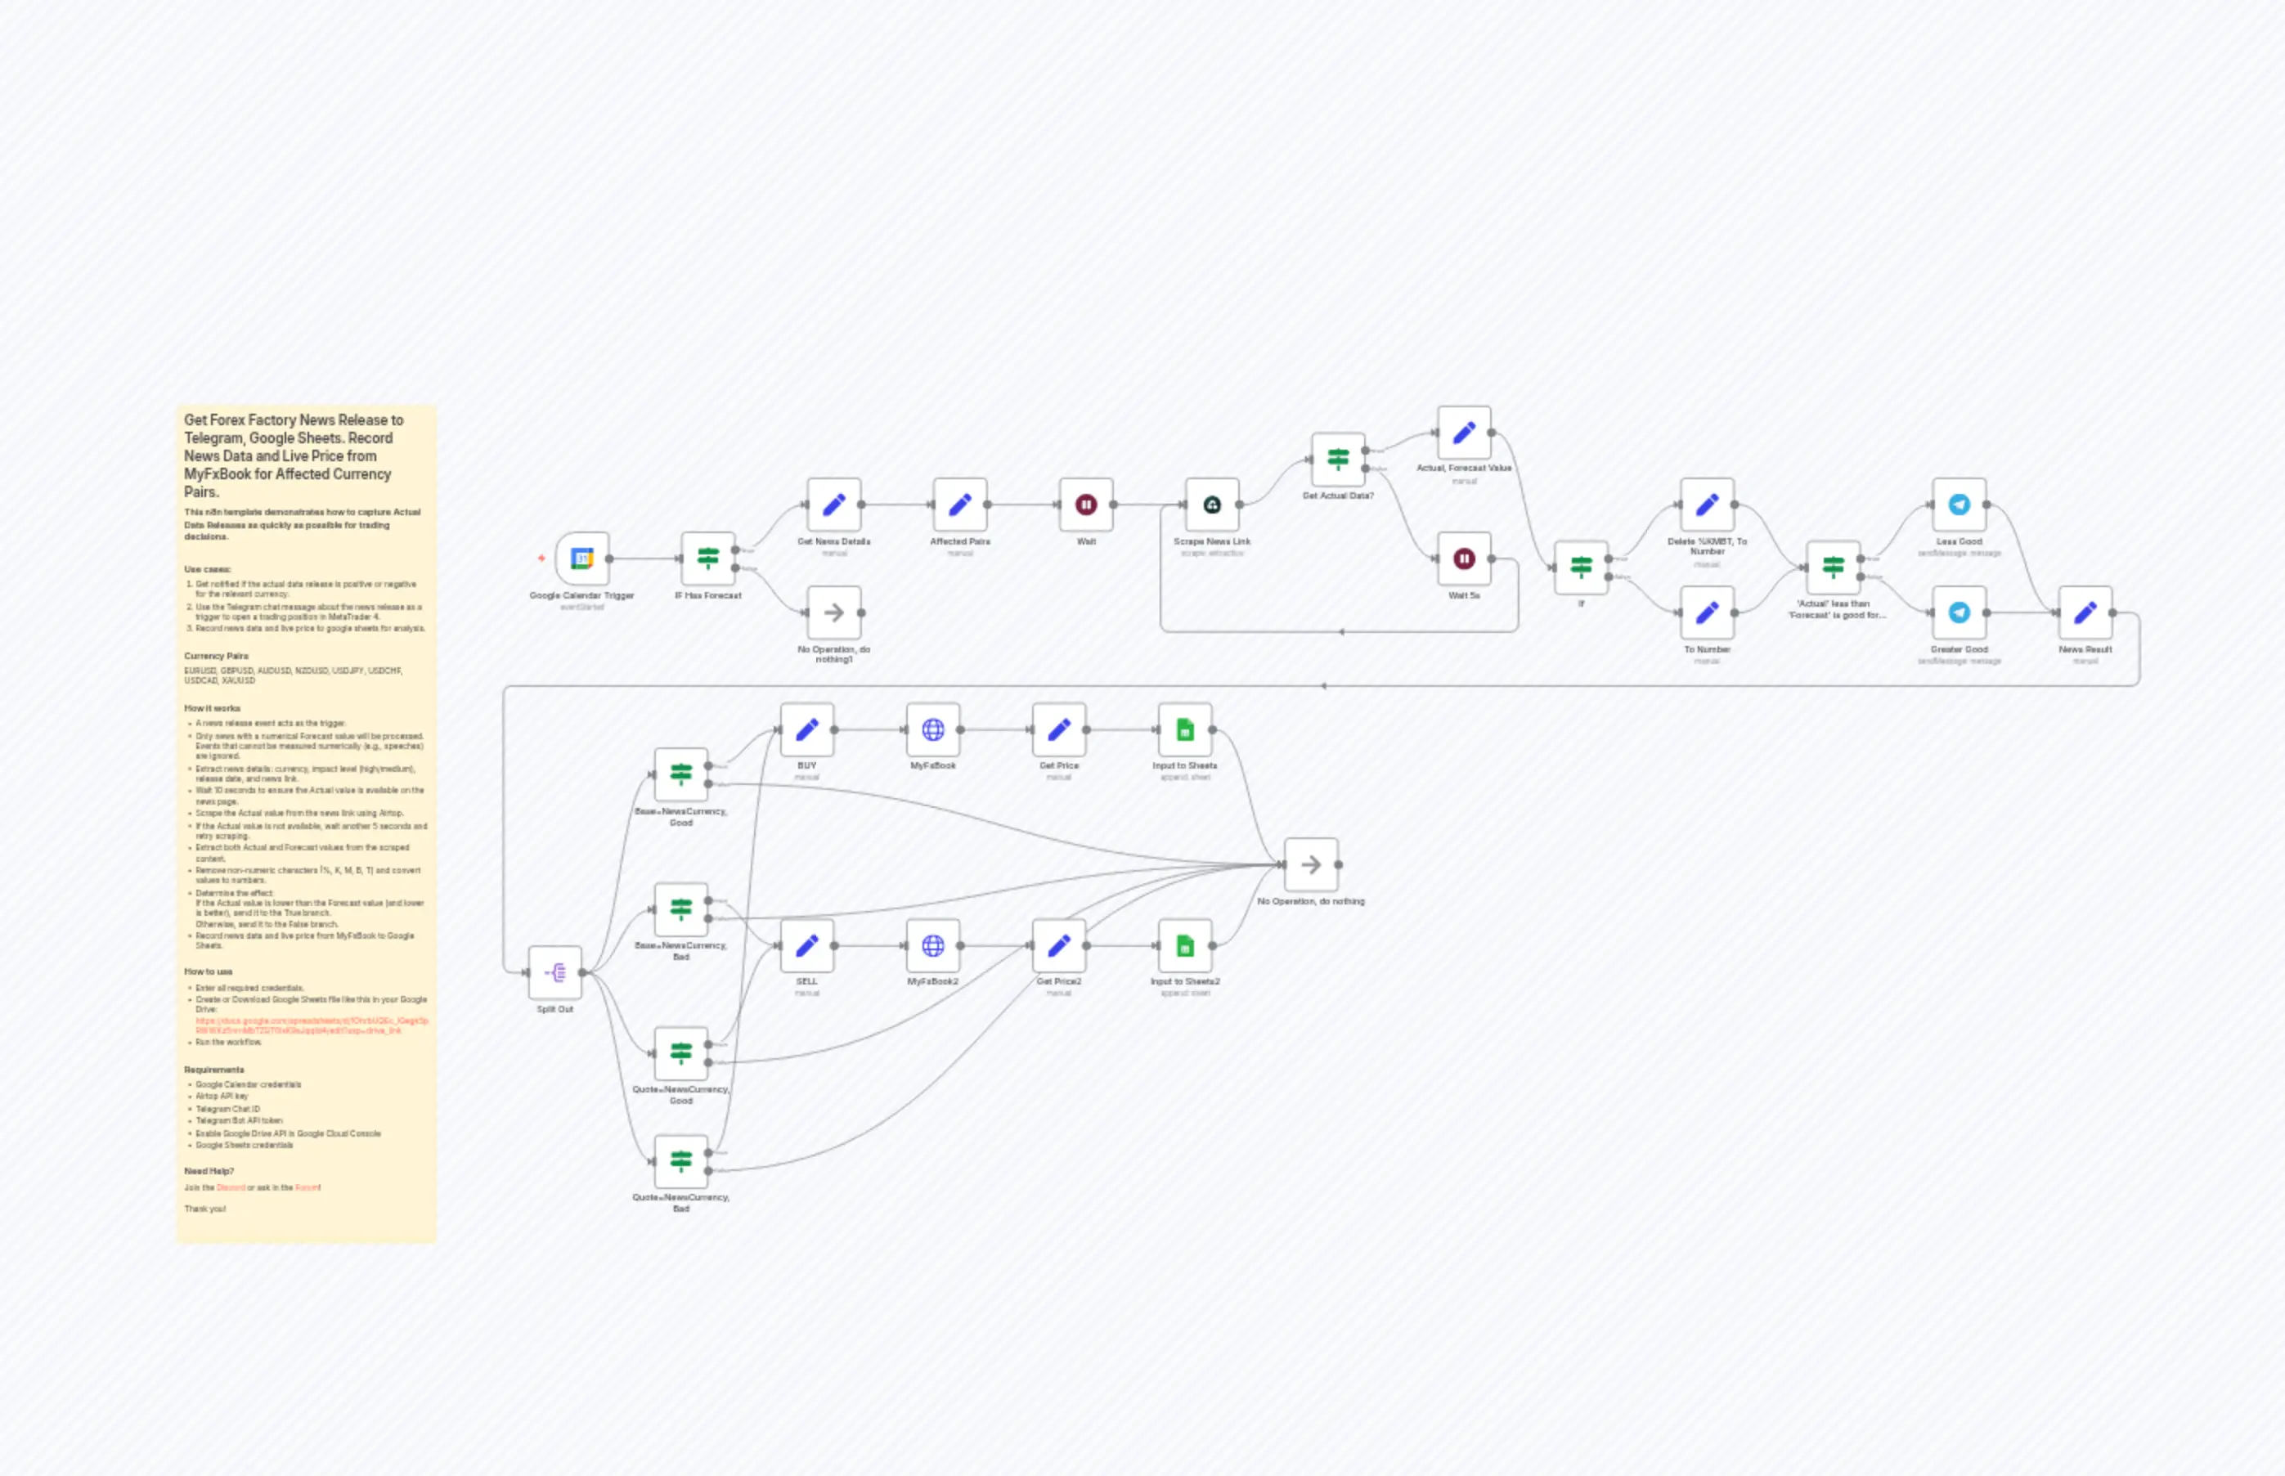Image resolution: width=2285 pixels, height=1476 pixels.
Task: Click the Google Calendar Trigger node icon
Action: point(581,556)
